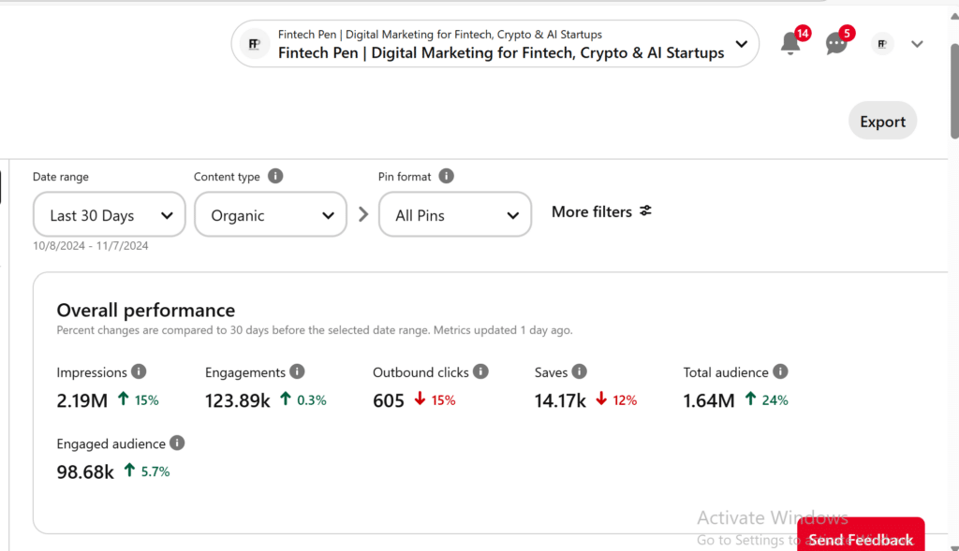Click the 12% saves decrease indicator

pos(616,400)
